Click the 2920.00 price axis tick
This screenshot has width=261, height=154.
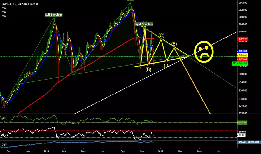(243, 10)
